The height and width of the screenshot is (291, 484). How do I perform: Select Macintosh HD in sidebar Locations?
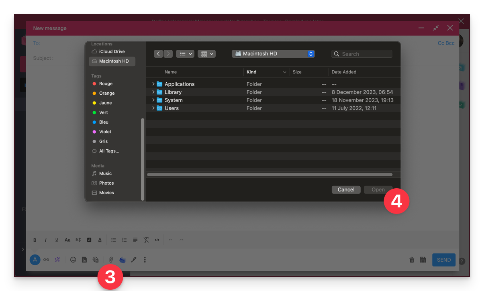[x=112, y=61]
